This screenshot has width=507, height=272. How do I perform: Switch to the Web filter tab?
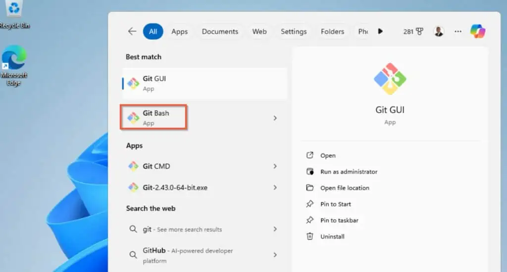tap(259, 31)
